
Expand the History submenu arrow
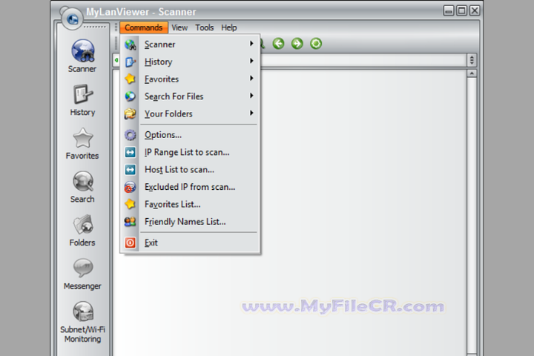click(x=251, y=61)
